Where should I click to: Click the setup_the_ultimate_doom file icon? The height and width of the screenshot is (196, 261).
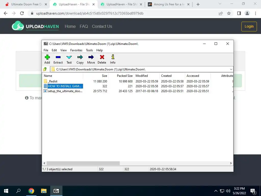point(45,91)
